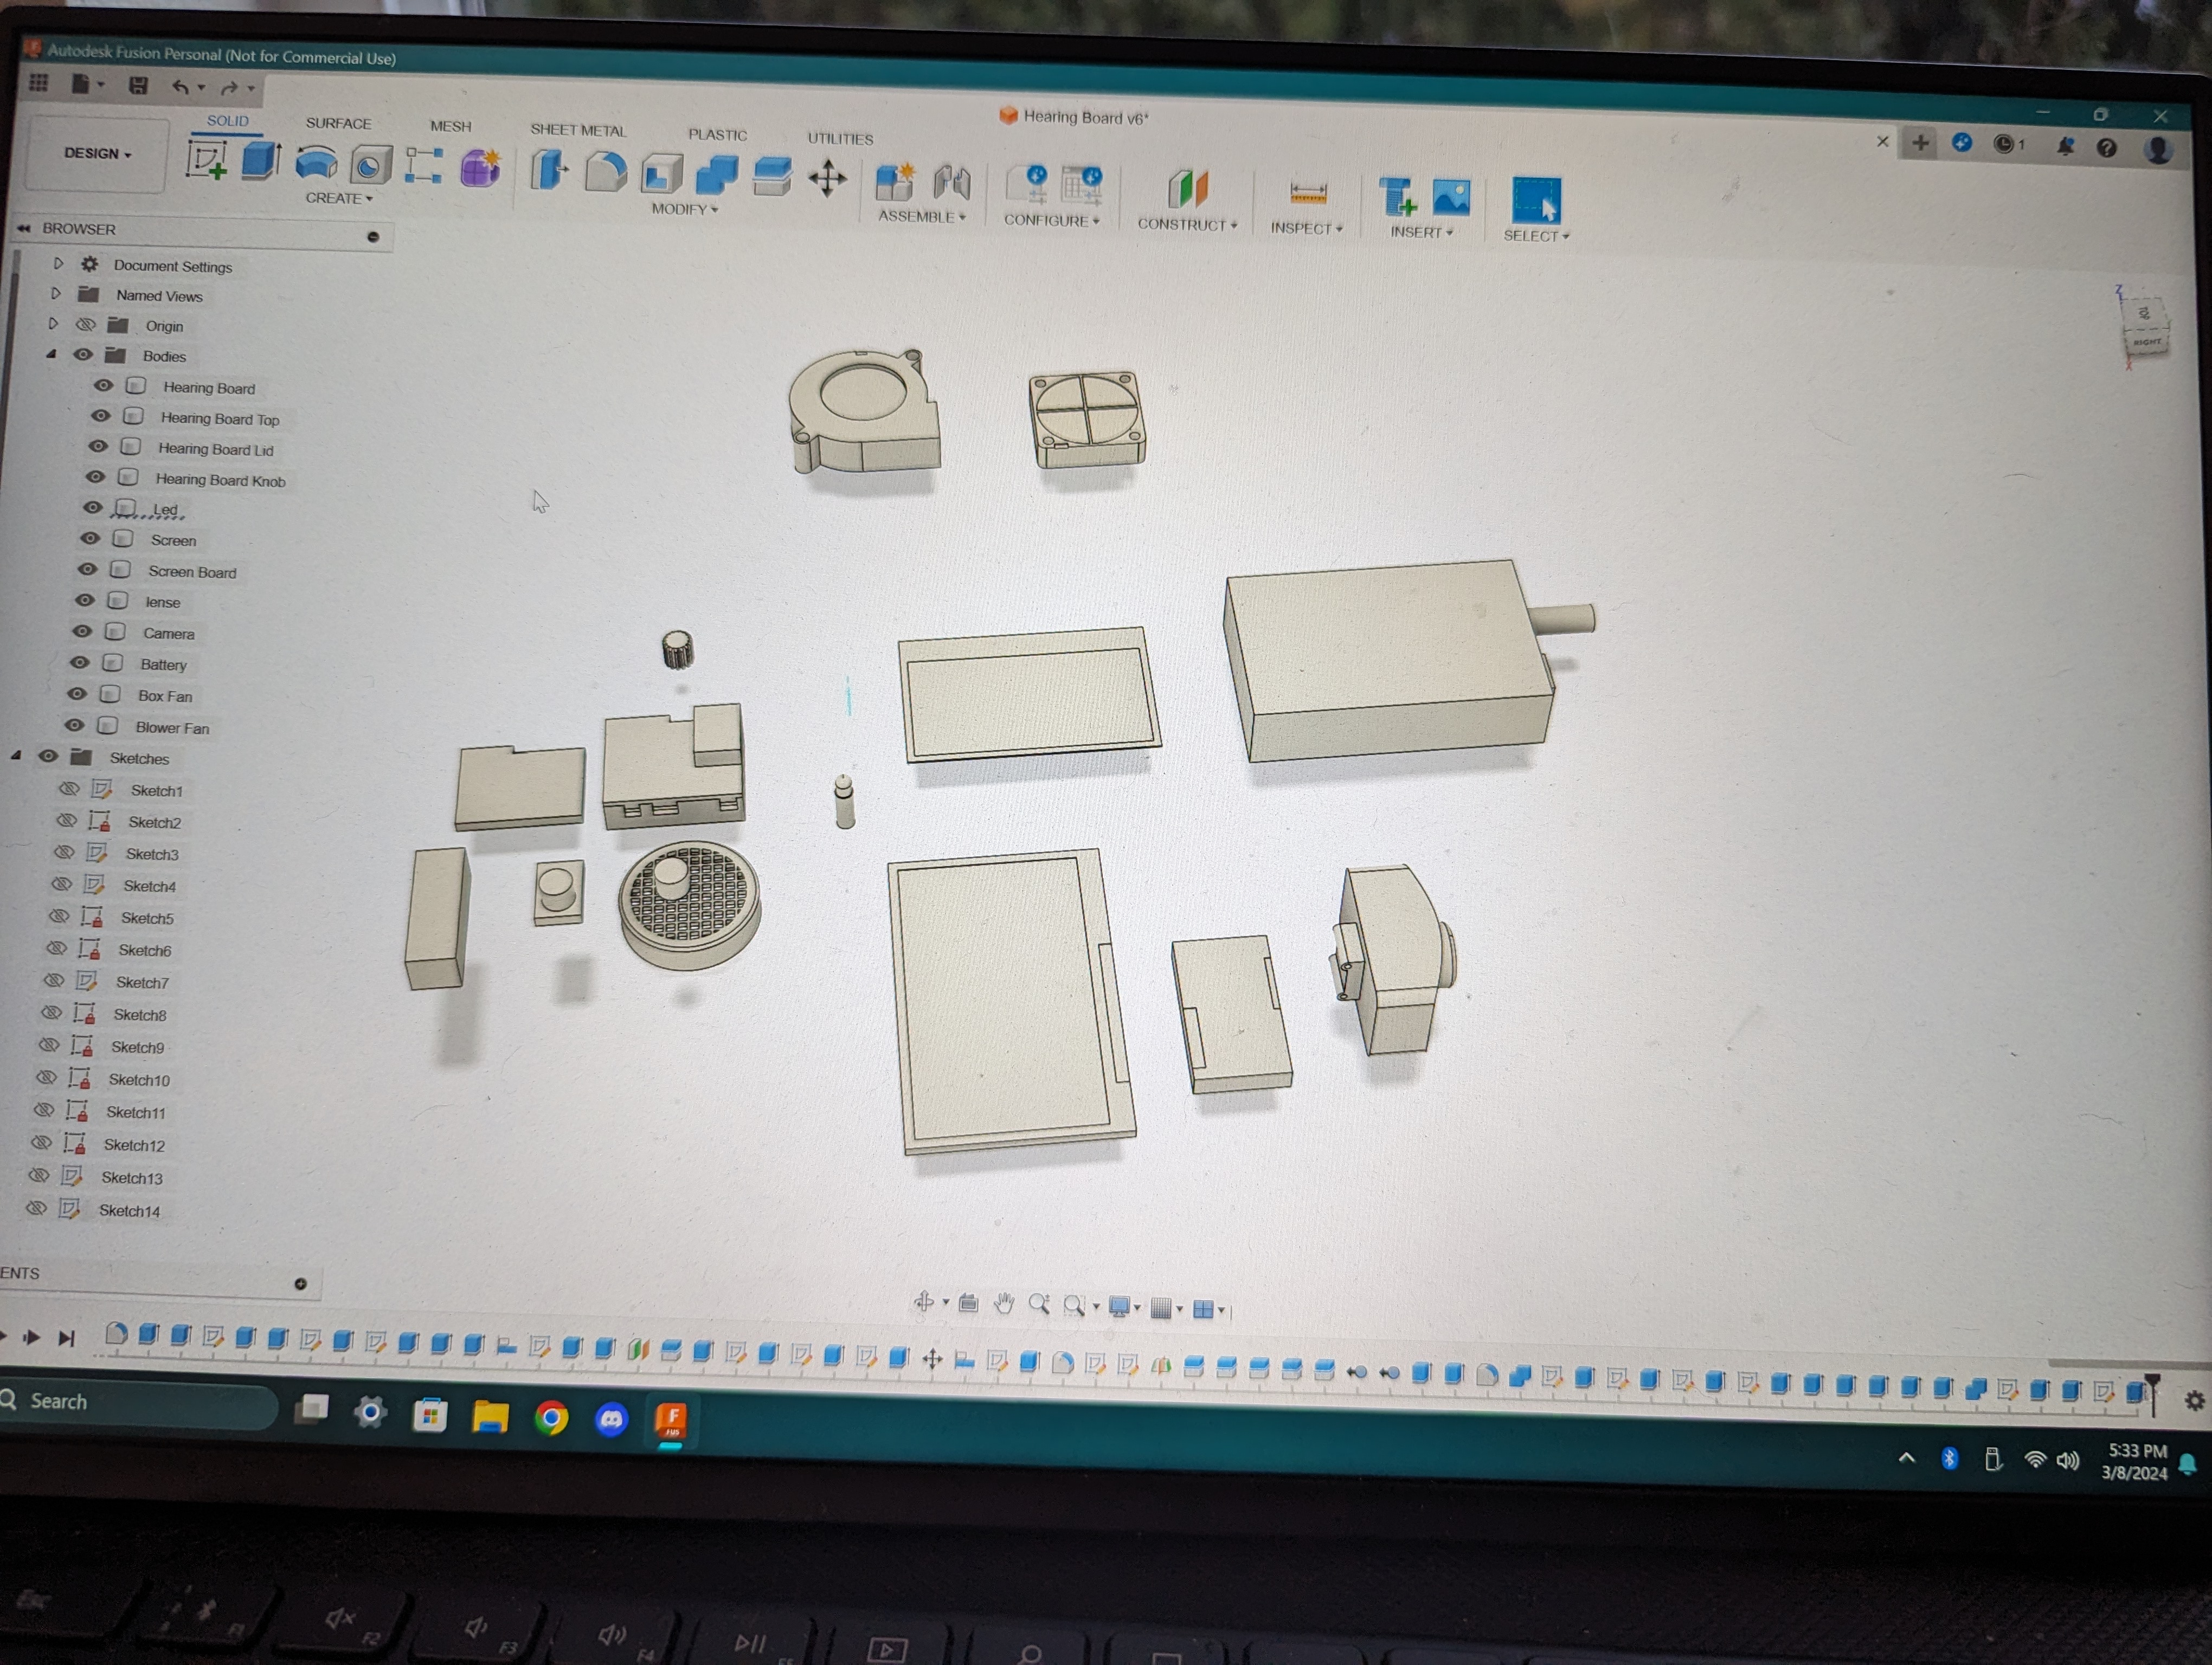The image size is (2212, 1665).
Task: Click the timeline Play button
Action: click(x=32, y=1336)
